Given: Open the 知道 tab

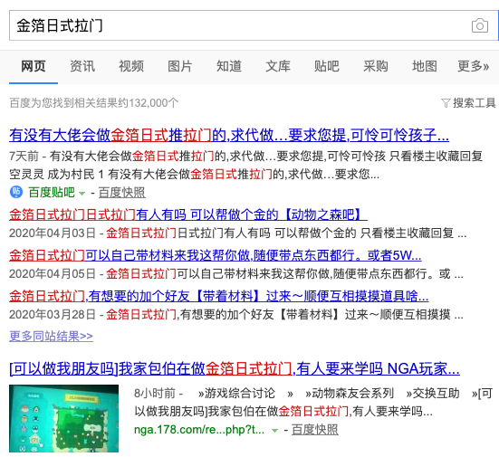Looking at the screenshot, I should (229, 66).
